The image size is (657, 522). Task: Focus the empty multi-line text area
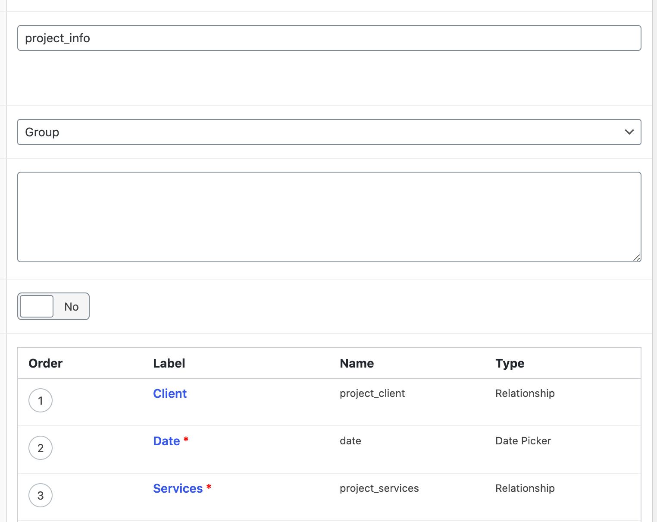pos(329,217)
